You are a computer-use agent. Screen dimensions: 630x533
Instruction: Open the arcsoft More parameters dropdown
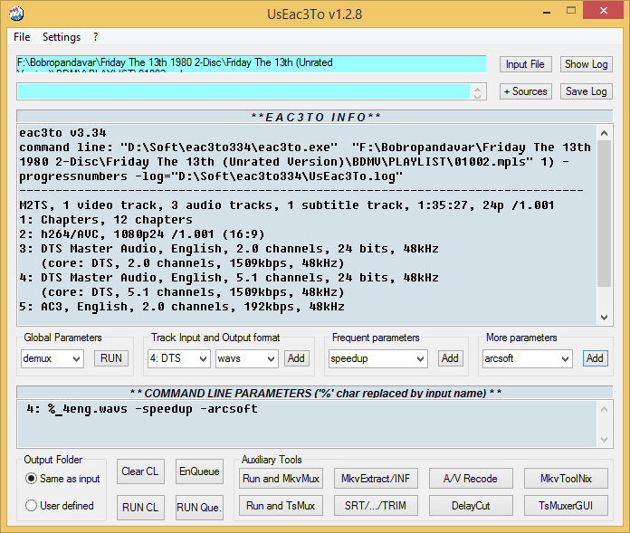(527, 358)
